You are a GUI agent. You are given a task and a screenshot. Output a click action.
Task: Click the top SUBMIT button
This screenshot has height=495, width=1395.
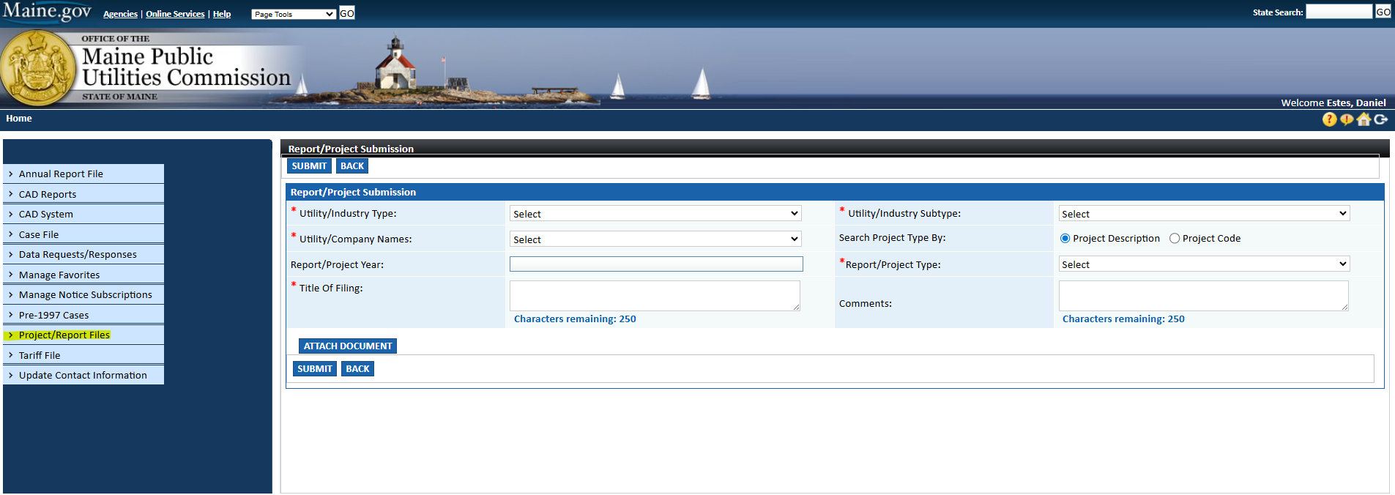click(309, 166)
